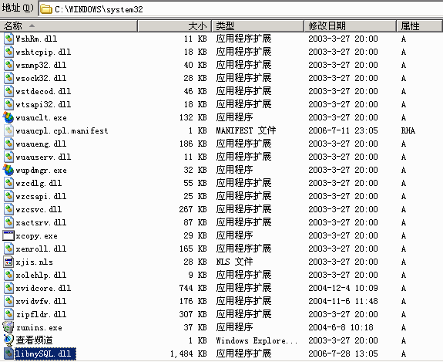This screenshot has height=362, width=443.
Task: Click the 地址(D) address label
Action: (18, 8)
